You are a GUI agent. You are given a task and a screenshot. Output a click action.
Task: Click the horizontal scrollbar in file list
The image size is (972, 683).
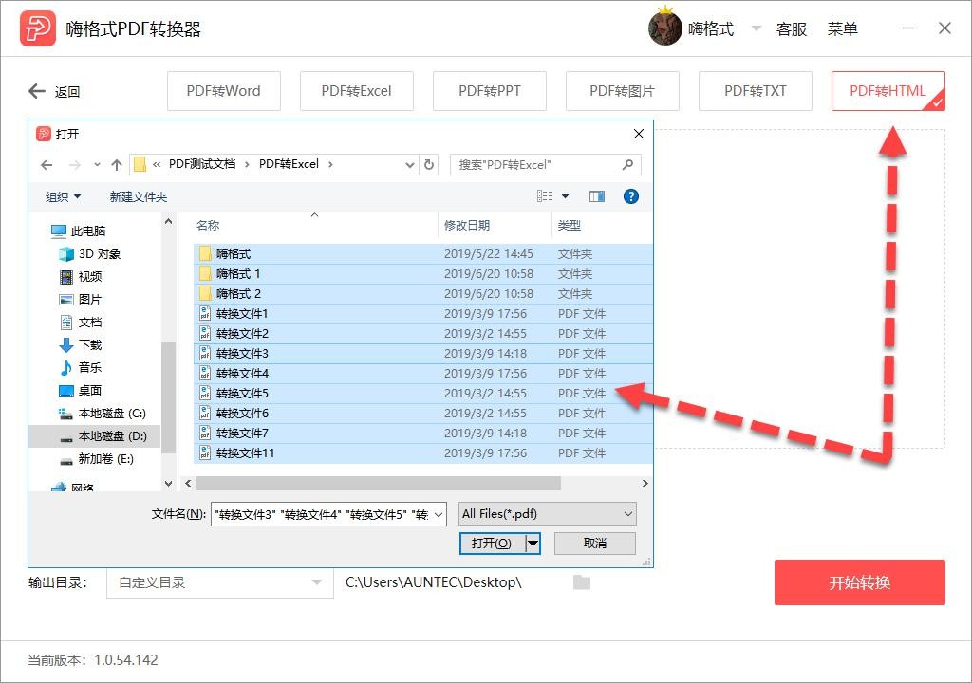[378, 483]
